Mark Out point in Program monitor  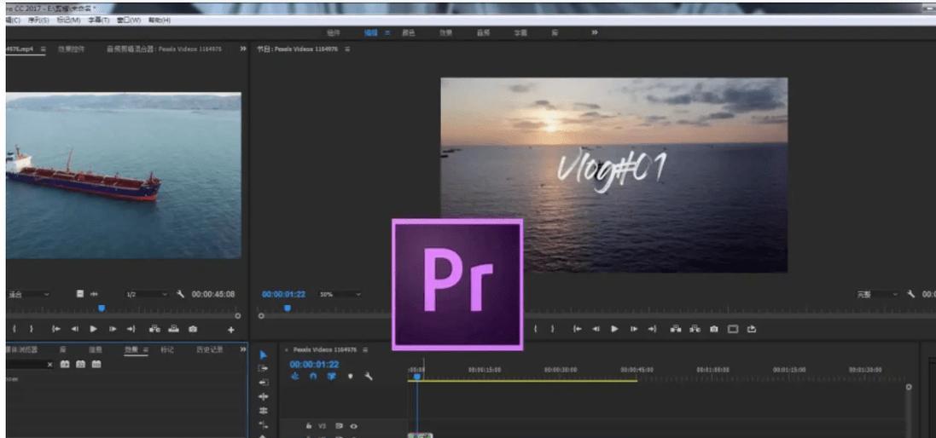[552, 329]
